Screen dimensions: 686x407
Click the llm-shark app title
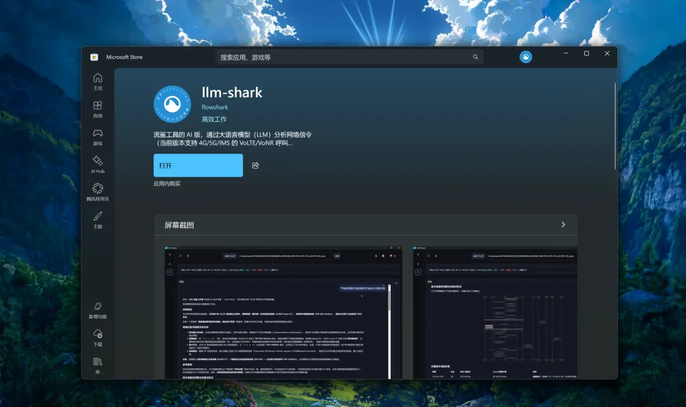point(232,92)
